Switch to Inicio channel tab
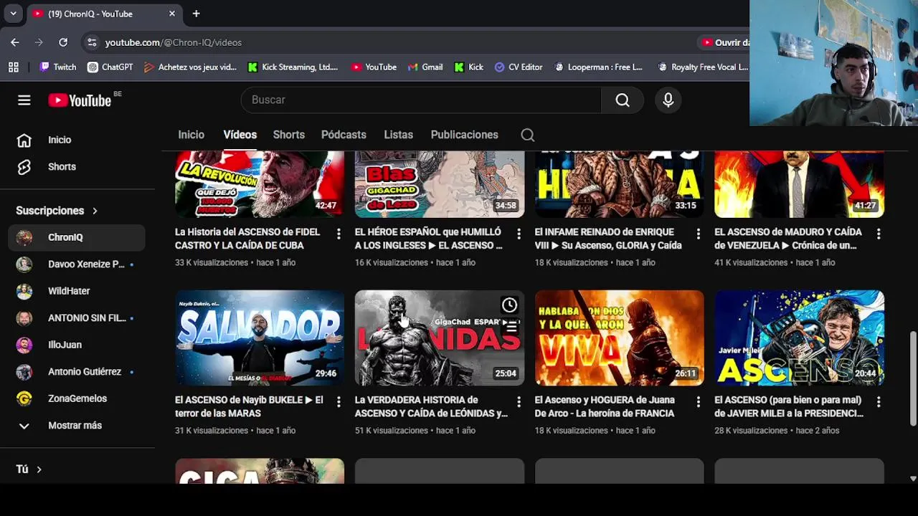The image size is (918, 516). [191, 135]
